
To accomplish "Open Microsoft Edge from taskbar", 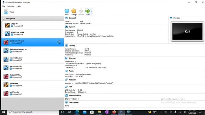I will click(77, 112).
